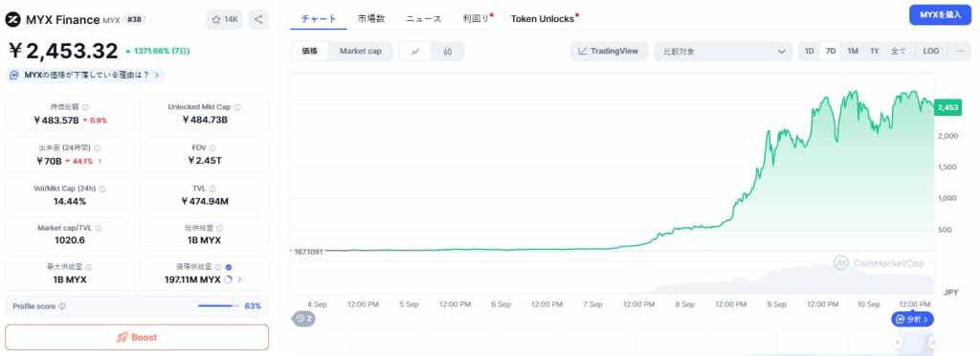Click the share icon button
Viewport: 980px width, 356px height.
point(258,19)
